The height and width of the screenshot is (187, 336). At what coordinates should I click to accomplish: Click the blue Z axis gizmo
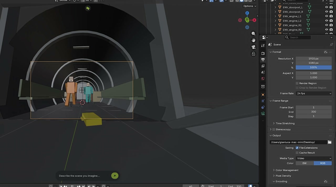[x=247, y=13]
